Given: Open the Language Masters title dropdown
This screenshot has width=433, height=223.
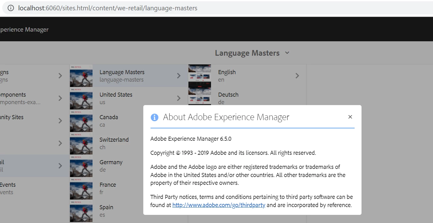Looking at the screenshot, I should 287,53.
